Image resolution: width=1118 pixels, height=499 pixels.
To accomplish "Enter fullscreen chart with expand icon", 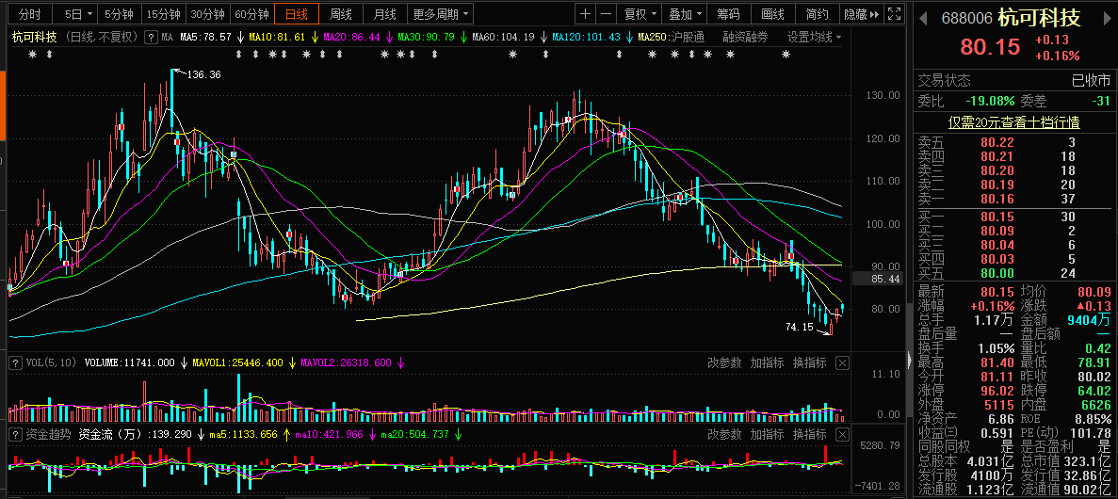I will [894, 13].
